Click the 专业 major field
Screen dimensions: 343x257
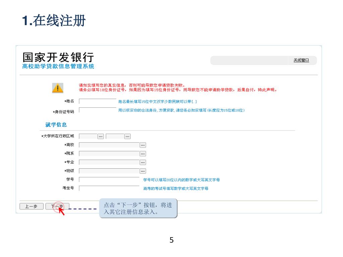point(109,162)
